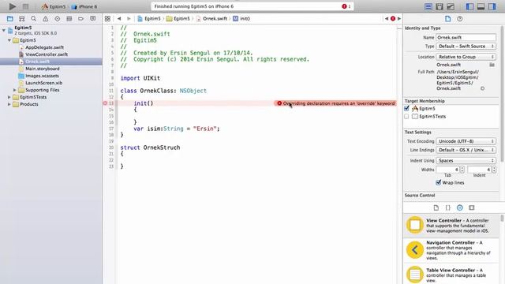Open LaunchScreen.xib in navigator

pyautogui.click(x=44, y=83)
